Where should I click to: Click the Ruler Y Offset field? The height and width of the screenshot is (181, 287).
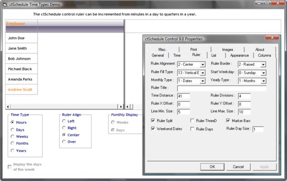pos(244,104)
